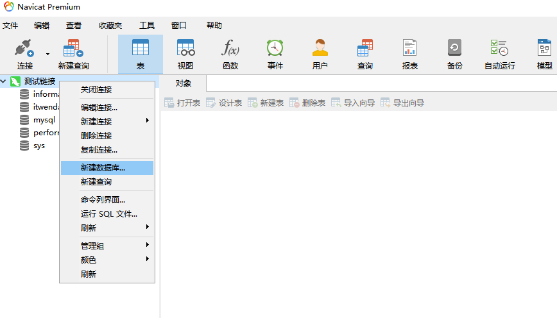The height and width of the screenshot is (318, 557).
Task: Click the 连接 (Connection) plug icon
Action: click(x=24, y=50)
